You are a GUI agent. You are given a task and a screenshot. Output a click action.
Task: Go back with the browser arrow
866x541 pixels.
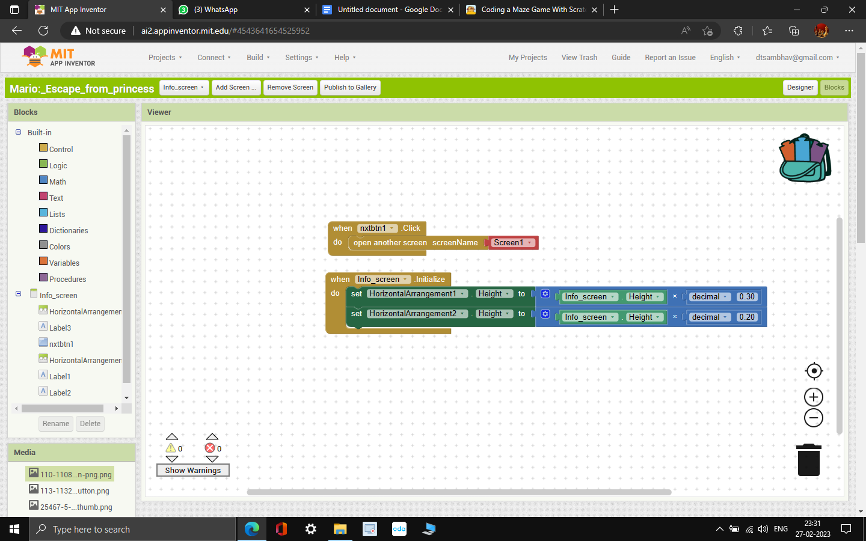(17, 31)
